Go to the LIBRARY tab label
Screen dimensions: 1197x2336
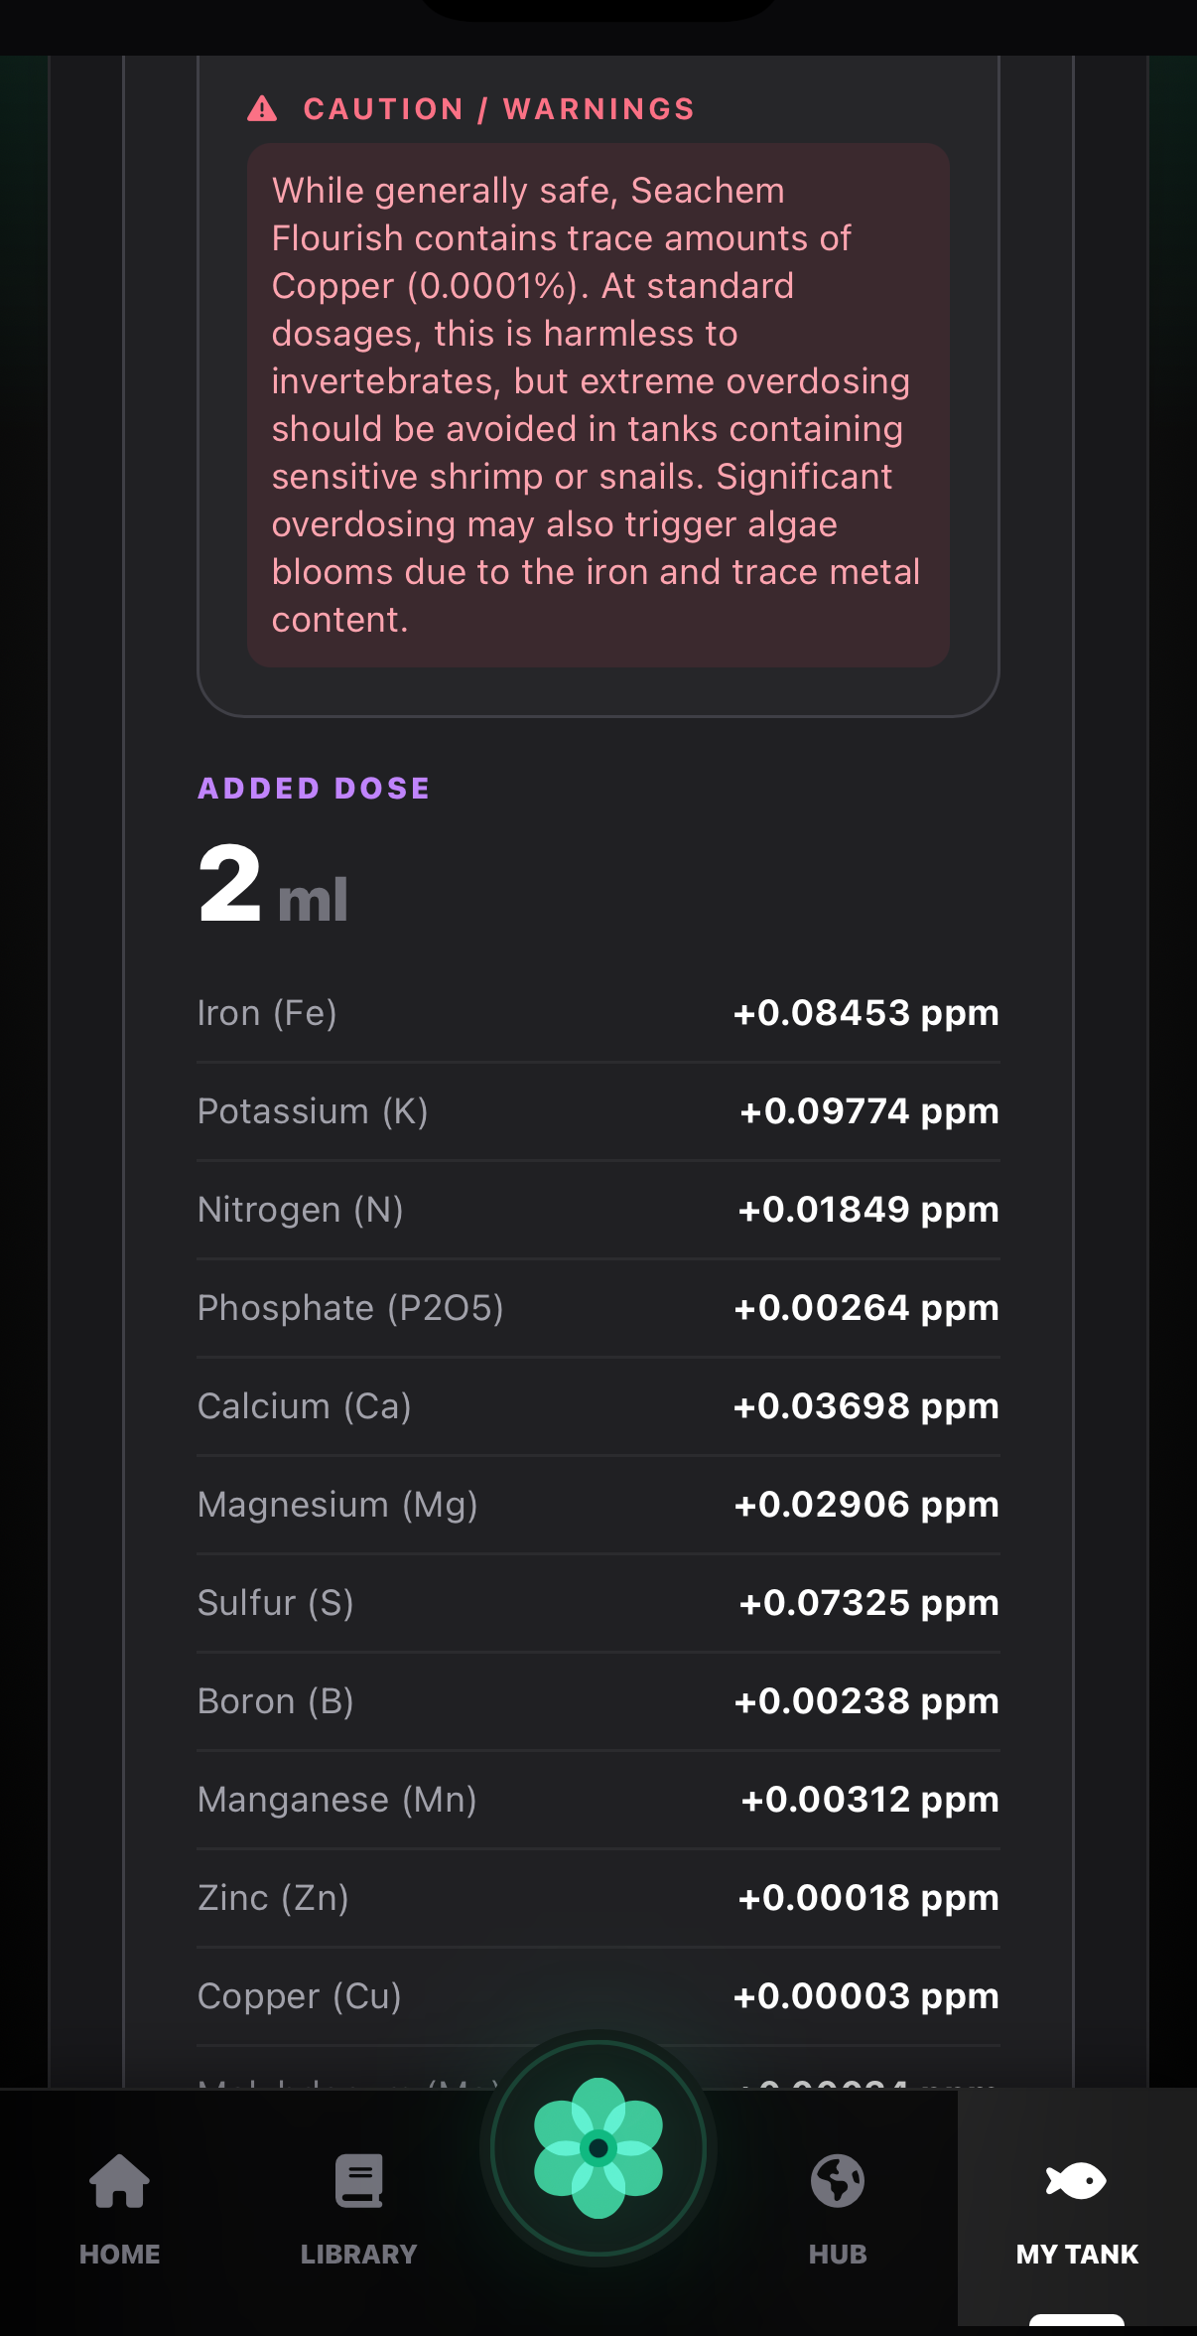click(358, 2254)
